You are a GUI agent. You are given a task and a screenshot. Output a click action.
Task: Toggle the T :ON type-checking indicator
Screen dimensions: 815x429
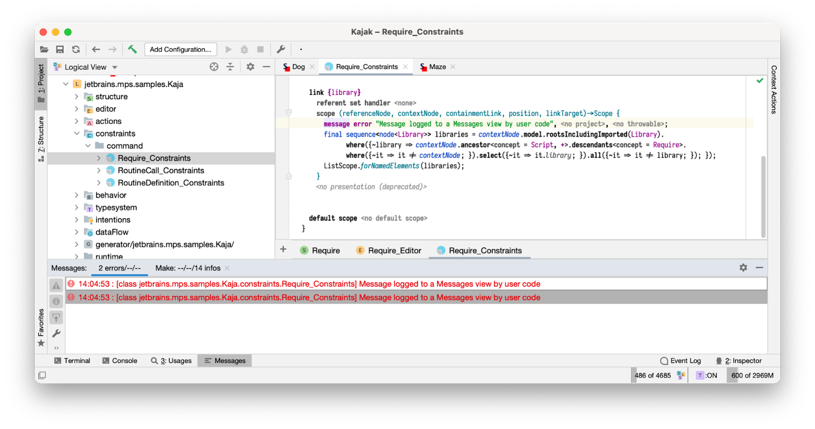pos(707,375)
